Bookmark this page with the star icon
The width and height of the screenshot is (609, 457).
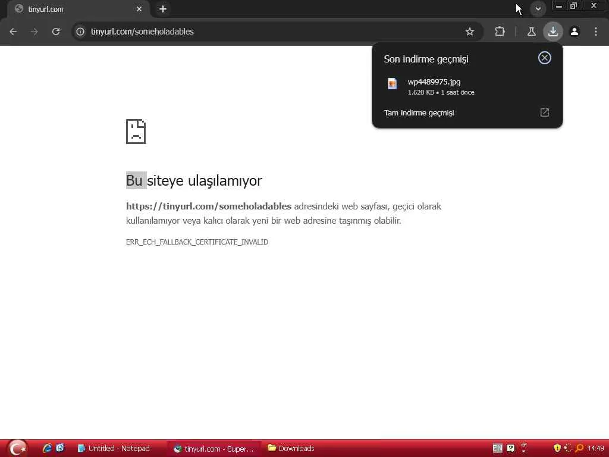(x=470, y=32)
